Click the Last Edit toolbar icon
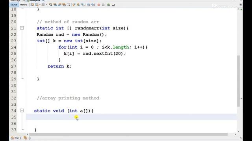The width and height of the screenshot is (252, 141). click(32, 5)
